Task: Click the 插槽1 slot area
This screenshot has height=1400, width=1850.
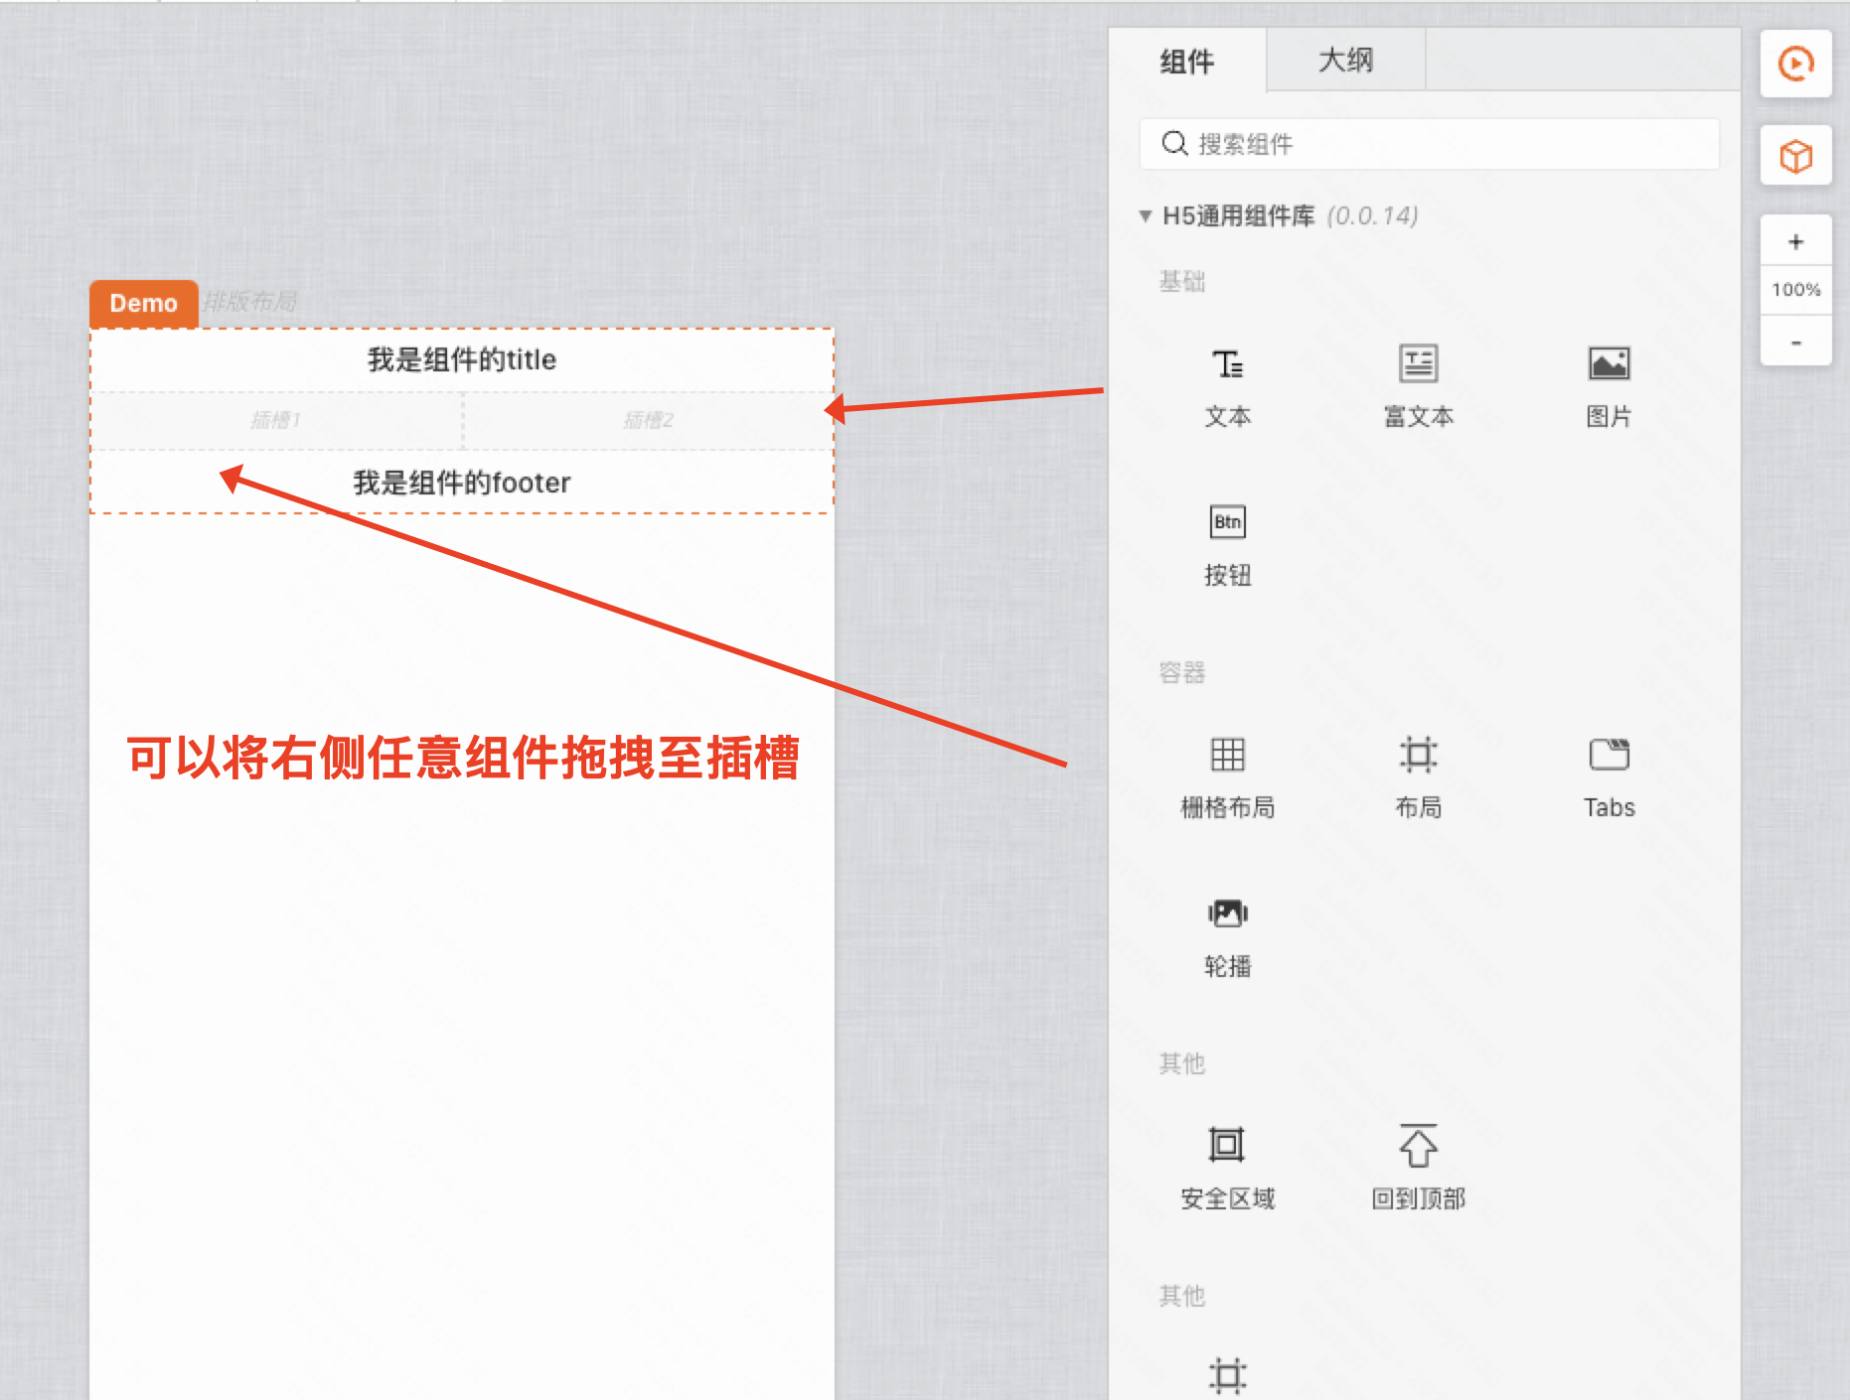Action: [x=276, y=420]
